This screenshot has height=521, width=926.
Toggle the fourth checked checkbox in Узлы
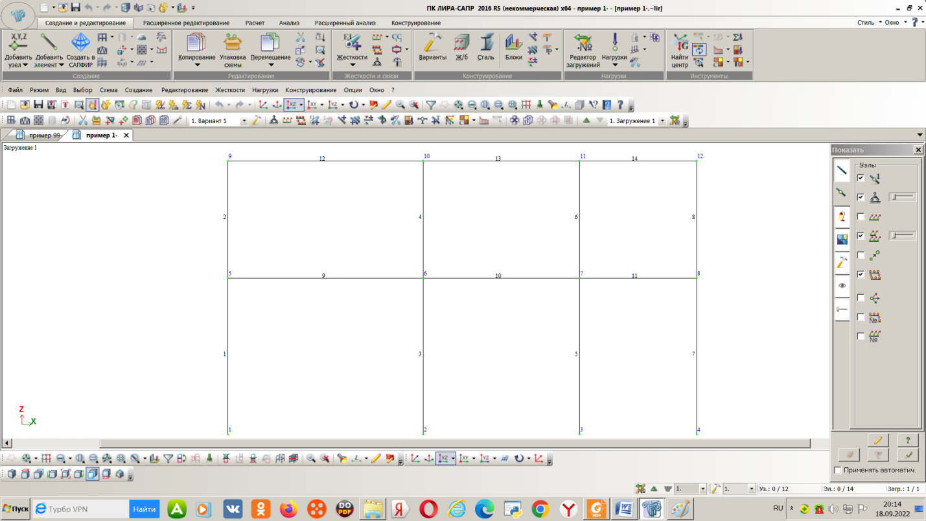861,236
